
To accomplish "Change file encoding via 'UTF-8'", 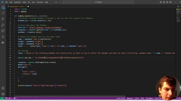I will (x=137, y=98).
